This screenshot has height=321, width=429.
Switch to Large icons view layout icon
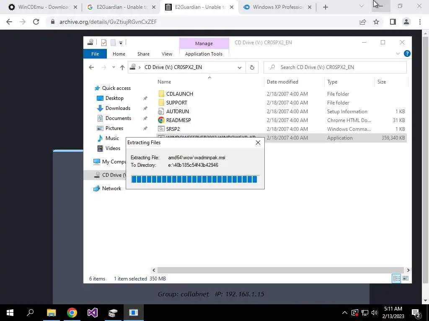pos(406,278)
